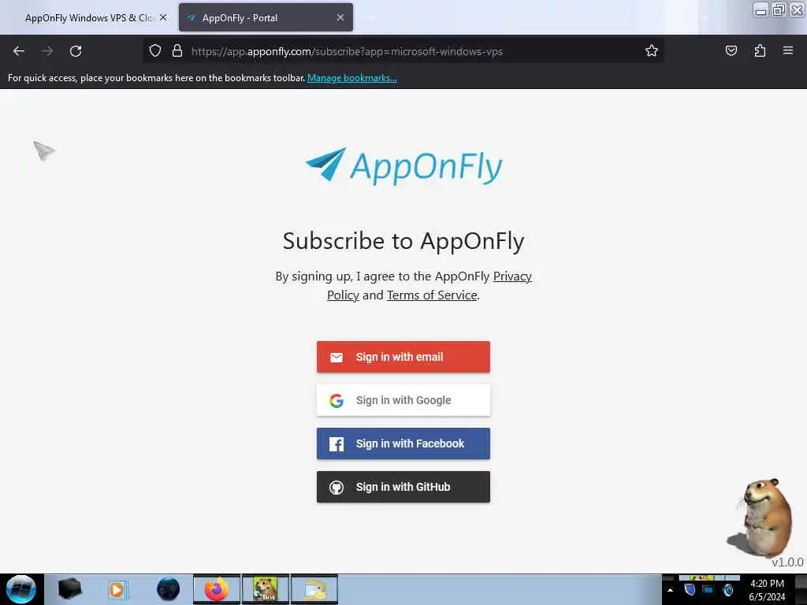This screenshot has width=807, height=605.
Task: Click the v1.0.0 version text
Action: pyautogui.click(x=787, y=562)
